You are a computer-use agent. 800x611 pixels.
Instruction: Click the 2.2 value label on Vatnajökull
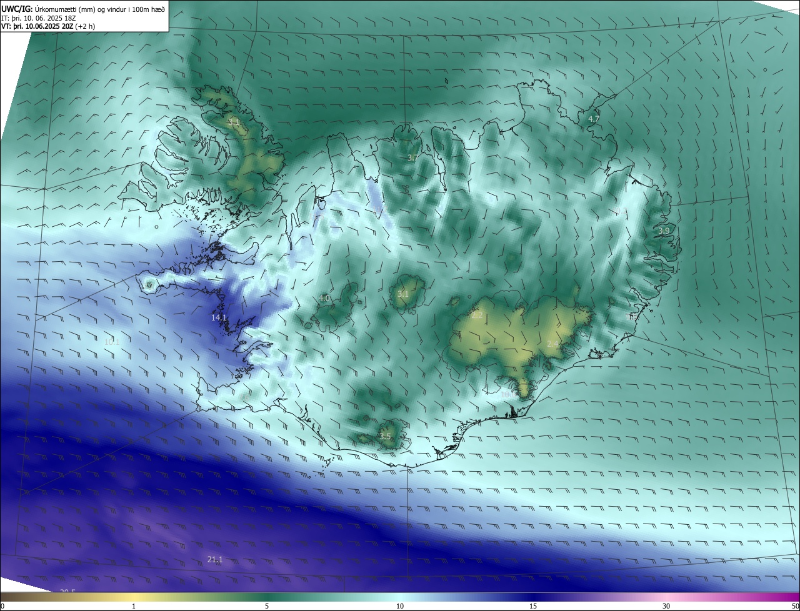click(477, 315)
